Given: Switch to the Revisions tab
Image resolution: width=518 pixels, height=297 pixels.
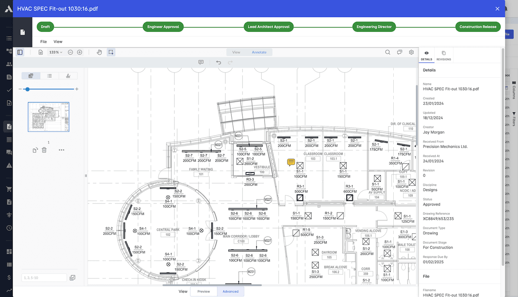Looking at the screenshot, I should (x=444, y=55).
